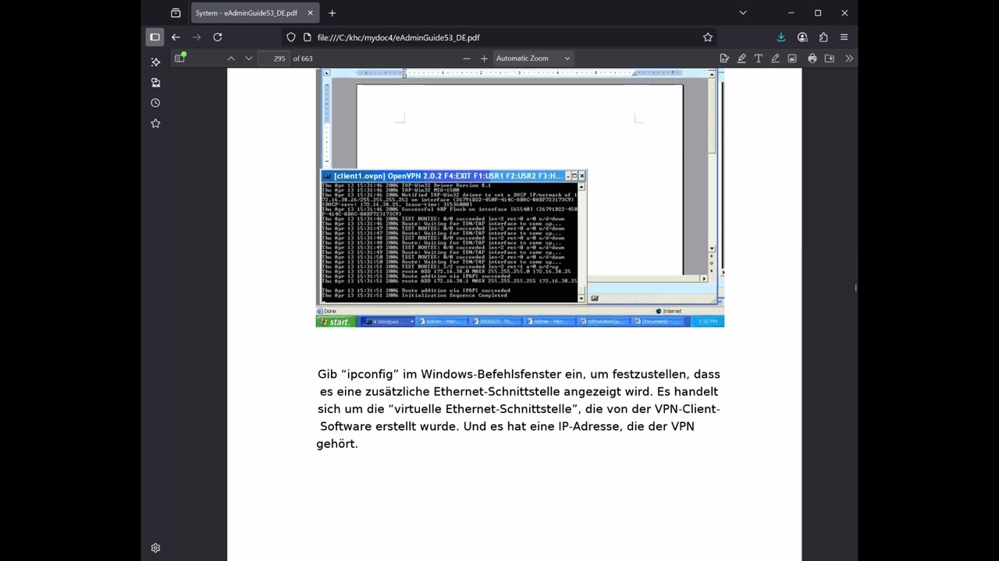Screen dimensions: 999x561
Task: Print the PDF document
Action: pyautogui.click(x=812, y=58)
